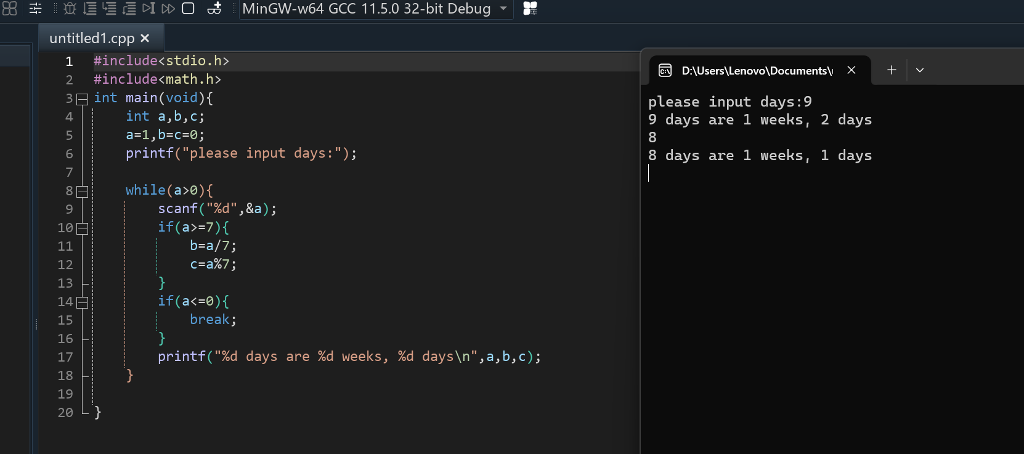The height and width of the screenshot is (454, 1024).
Task: Collapse the if(a<=0) fold at line 14
Action: click(x=82, y=302)
